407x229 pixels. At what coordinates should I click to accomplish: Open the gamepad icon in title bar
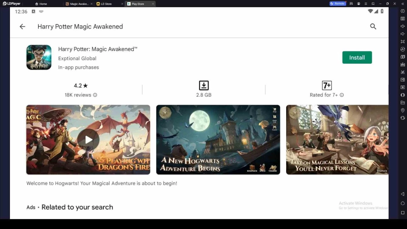click(x=351, y=4)
